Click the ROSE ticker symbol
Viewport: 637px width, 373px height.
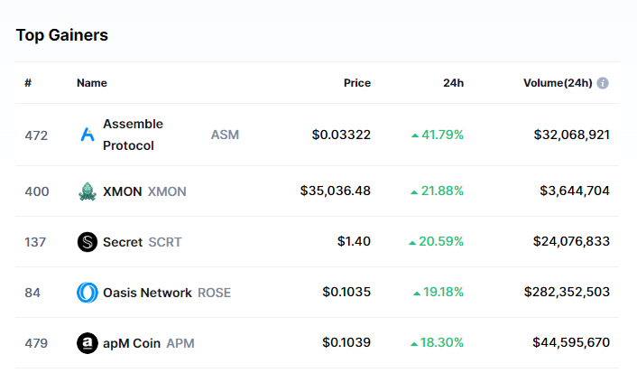pos(215,293)
